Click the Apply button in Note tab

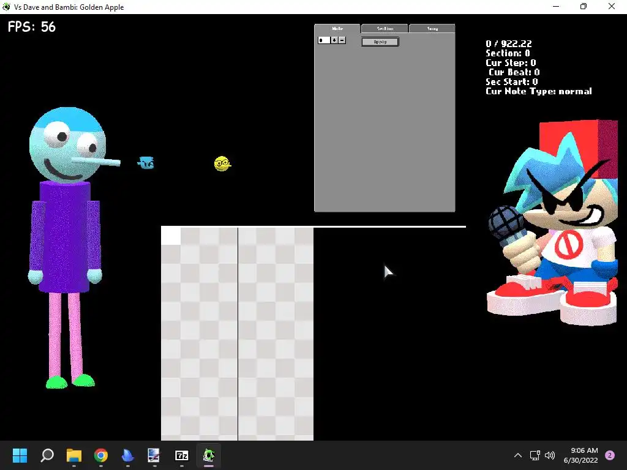[380, 42]
